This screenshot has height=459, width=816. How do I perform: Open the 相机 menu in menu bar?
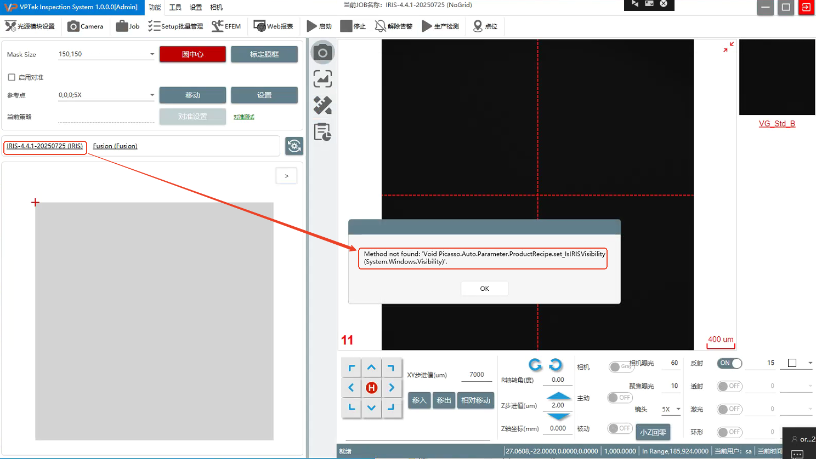(x=216, y=8)
